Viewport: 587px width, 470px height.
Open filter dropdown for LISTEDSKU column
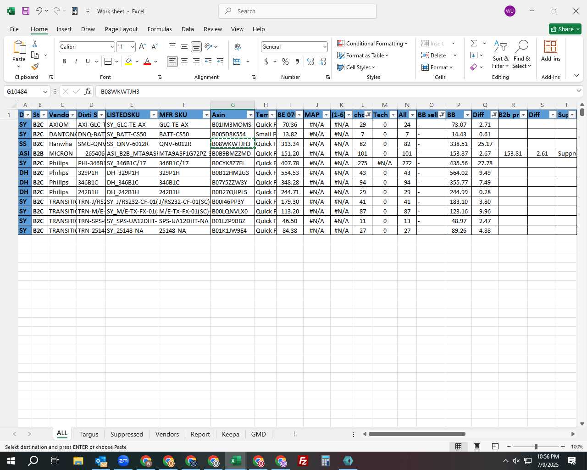(154, 115)
